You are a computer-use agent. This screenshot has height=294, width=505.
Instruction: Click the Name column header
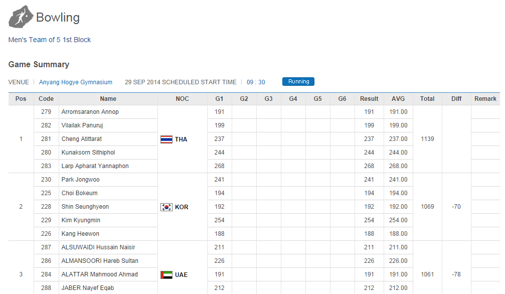[x=108, y=99]
